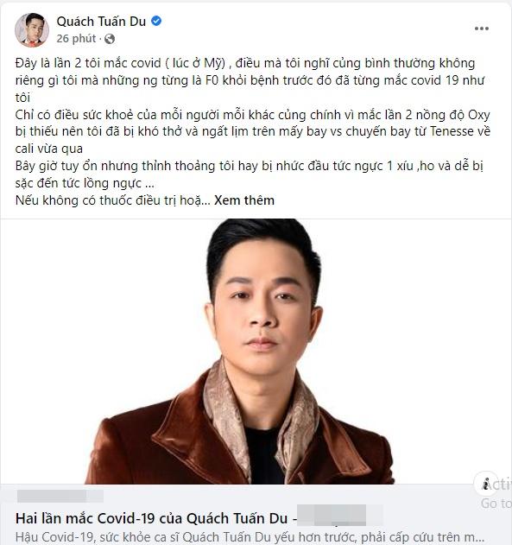Click the blue verified badge
This screenshot has height=545, width=512.
tap(156, 22)
